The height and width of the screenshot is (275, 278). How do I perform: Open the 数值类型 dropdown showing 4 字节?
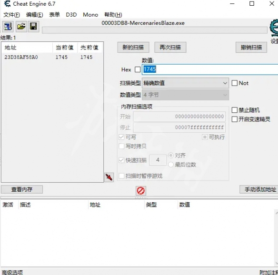tap(186, 95)
